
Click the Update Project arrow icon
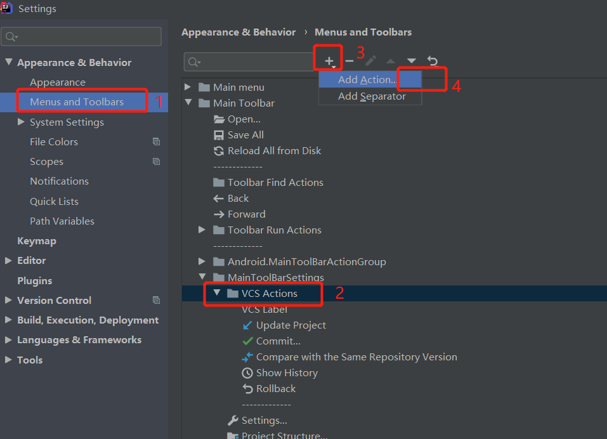tap(247, 325)
